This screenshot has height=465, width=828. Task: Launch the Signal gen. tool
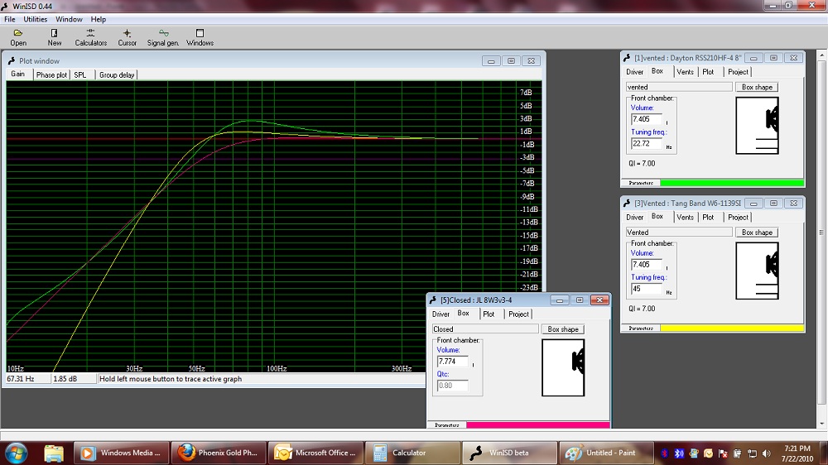pos(162,37)
